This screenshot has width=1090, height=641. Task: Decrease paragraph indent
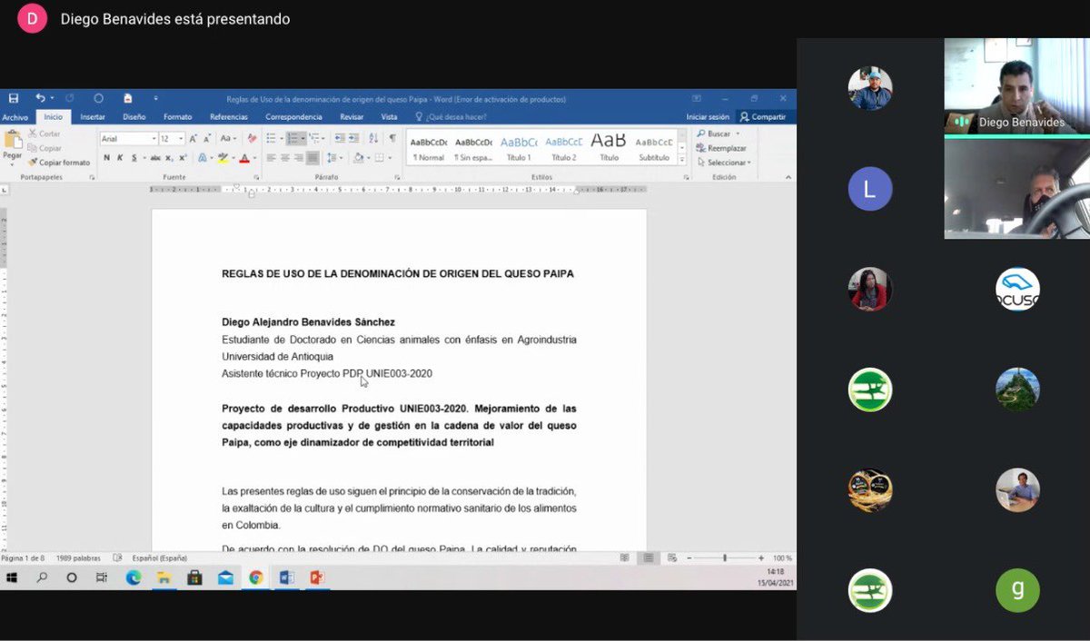tap(339, 139)
